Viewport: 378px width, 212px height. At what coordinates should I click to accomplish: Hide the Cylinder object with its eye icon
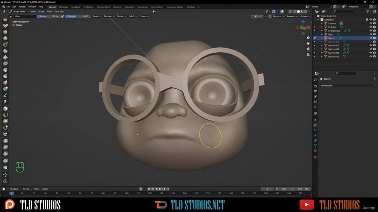click(x=370, y=27)
